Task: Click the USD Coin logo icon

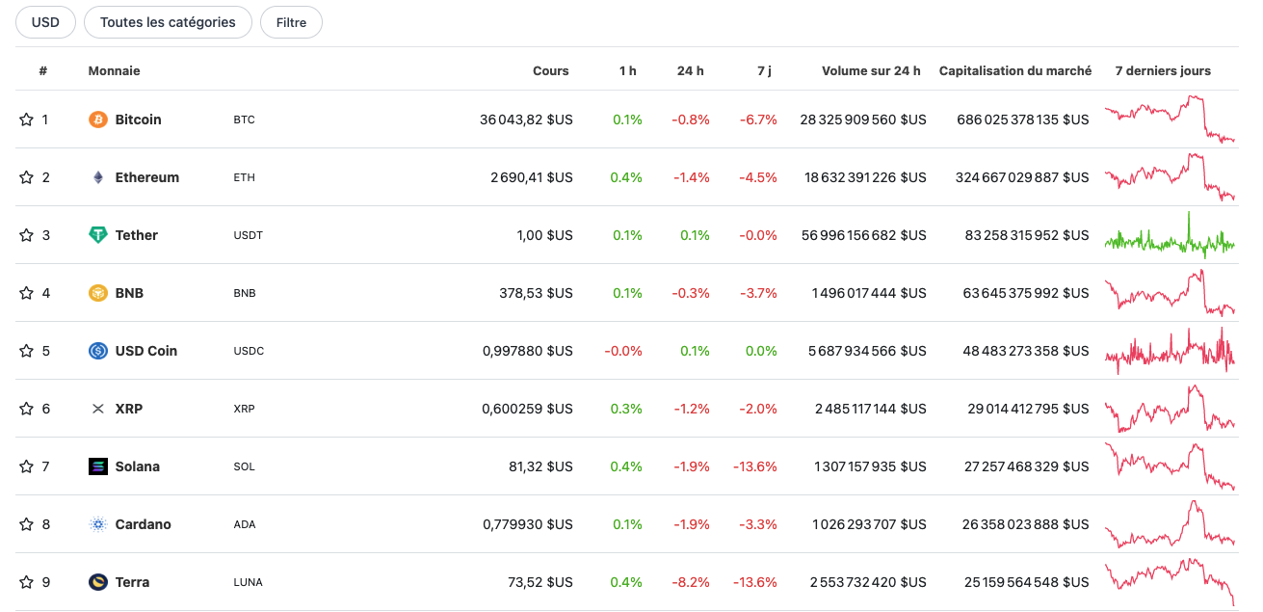Action: (97, 351)
